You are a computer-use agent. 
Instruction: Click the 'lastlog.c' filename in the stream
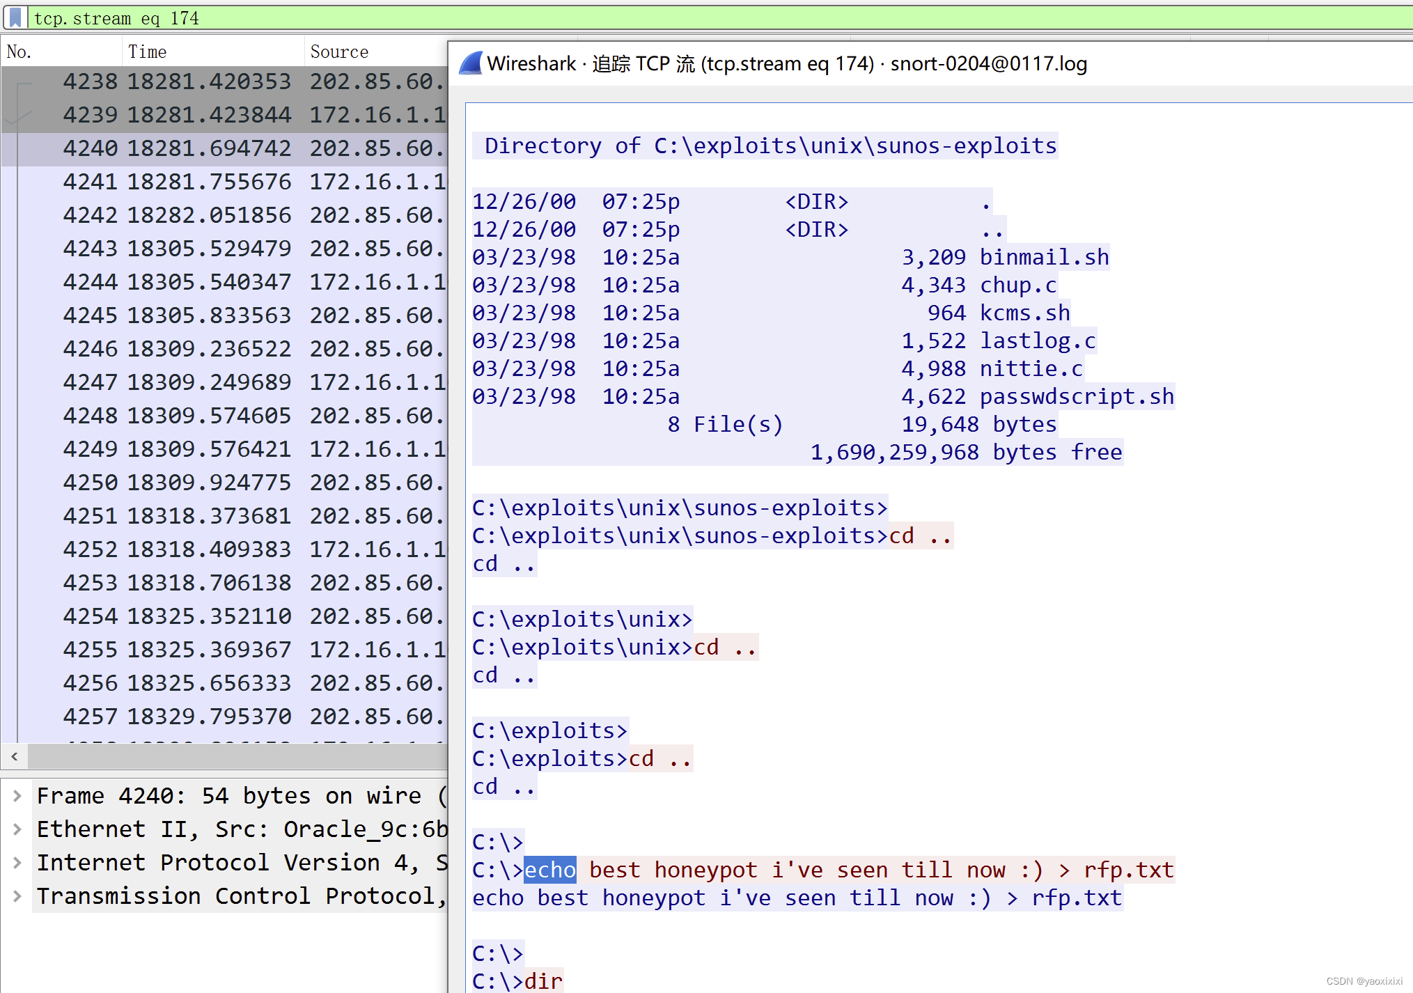[x=1038, y=341]
